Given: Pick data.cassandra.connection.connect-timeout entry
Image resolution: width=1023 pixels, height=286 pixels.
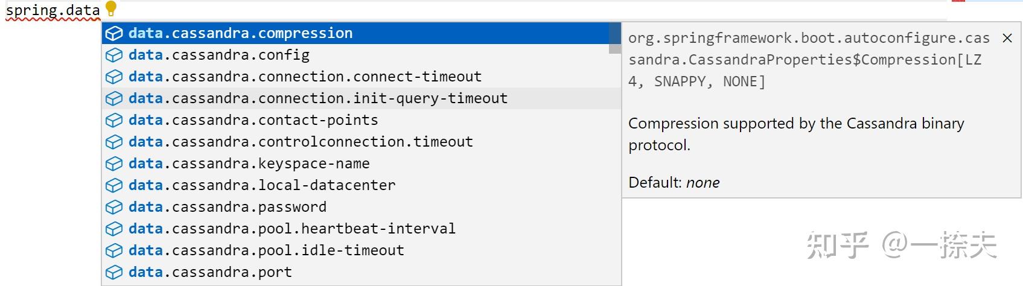Looking at the screenshot, I should pyautogui.click(x=361, y=77).
